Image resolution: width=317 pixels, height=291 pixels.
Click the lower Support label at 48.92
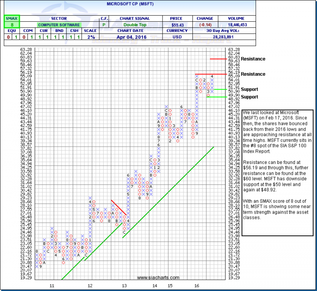(249, 97)
